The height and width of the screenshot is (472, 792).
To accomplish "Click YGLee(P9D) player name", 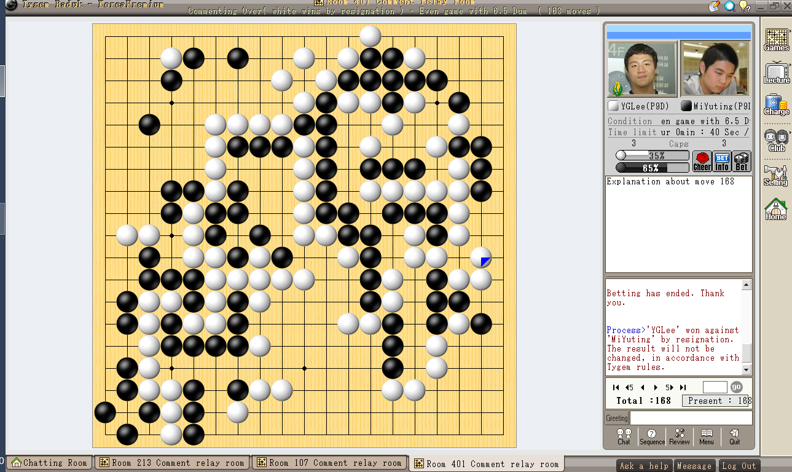I will [x=645, y=106].
